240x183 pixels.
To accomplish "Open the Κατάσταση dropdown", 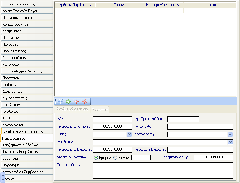I will point(230,134).
